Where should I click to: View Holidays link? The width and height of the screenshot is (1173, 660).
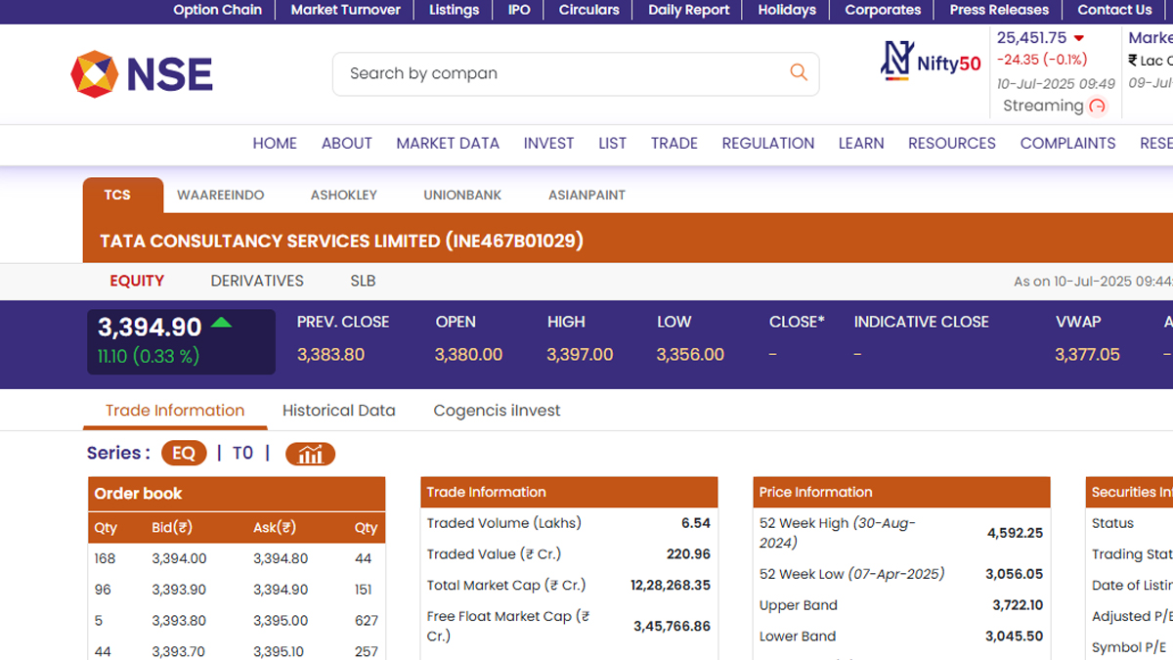click(787, 10)
